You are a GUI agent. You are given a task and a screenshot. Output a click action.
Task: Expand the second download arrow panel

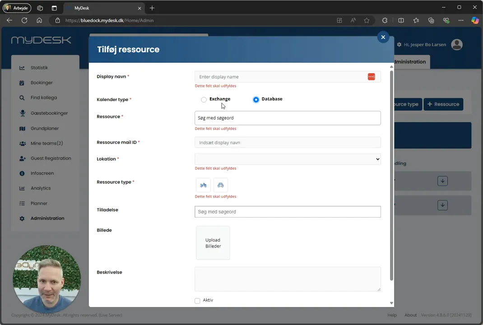(x=442, y=205)
